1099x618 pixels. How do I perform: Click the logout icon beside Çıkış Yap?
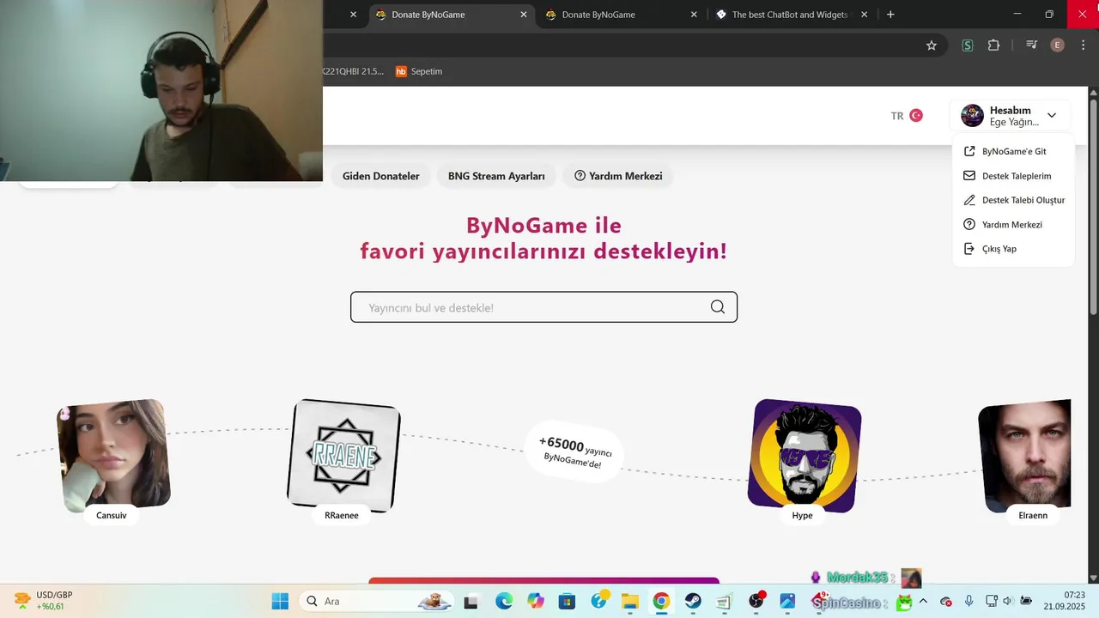(x=968, y=249)
